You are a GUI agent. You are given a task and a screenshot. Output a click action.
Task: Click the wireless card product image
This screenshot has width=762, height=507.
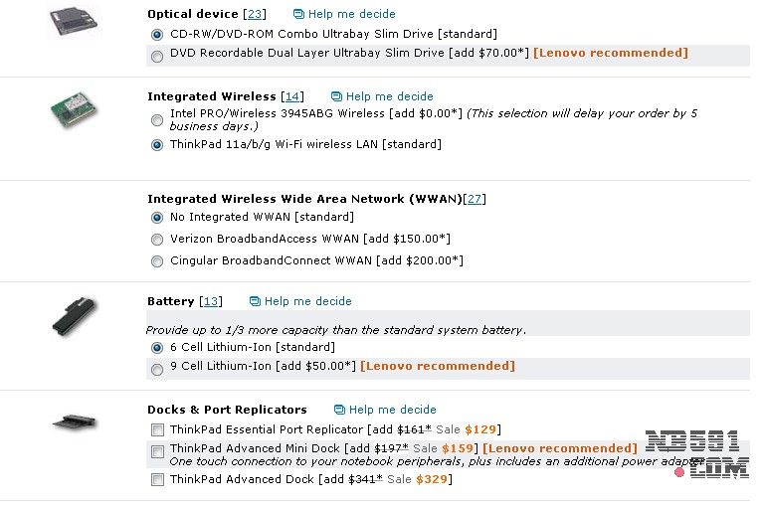[76, 107]
